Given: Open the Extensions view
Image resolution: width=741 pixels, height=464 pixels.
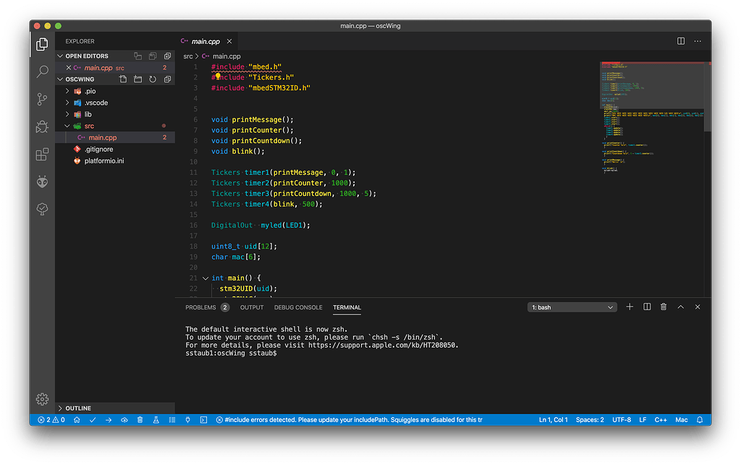Looking at the screenshot, I should (x=42, y=155).
